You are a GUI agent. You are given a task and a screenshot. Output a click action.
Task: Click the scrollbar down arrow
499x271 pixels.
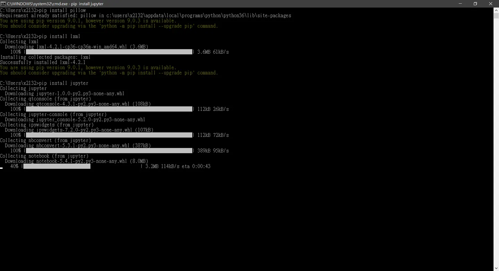[496, 268]
